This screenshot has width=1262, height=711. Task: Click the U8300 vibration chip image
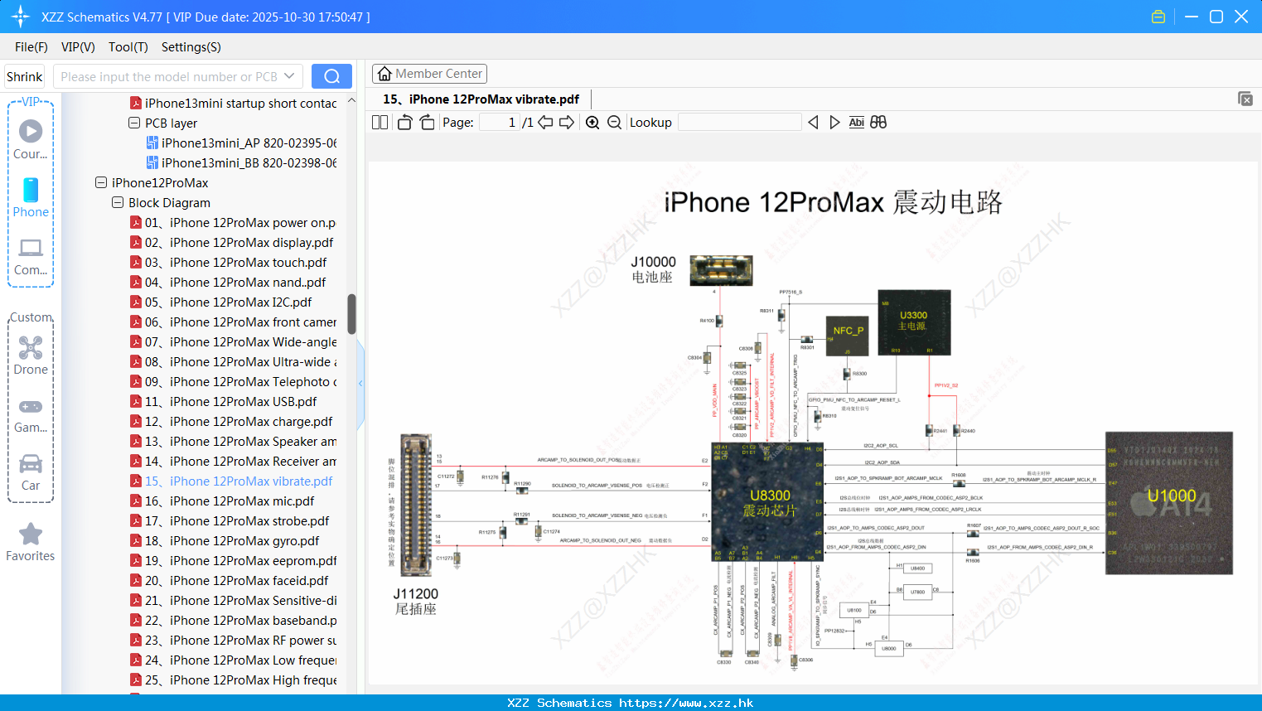pyautogui.click(x=767, y=503)
